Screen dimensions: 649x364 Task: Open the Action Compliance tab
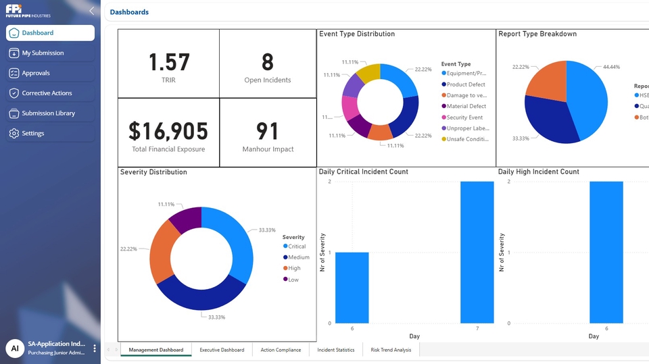click(281, 350)
